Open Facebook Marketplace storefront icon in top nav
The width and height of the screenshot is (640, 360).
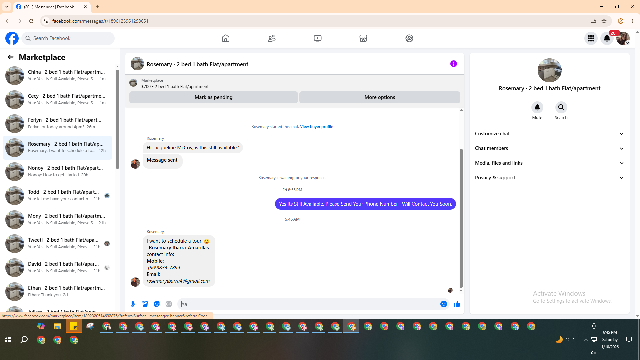coord(363,38)
